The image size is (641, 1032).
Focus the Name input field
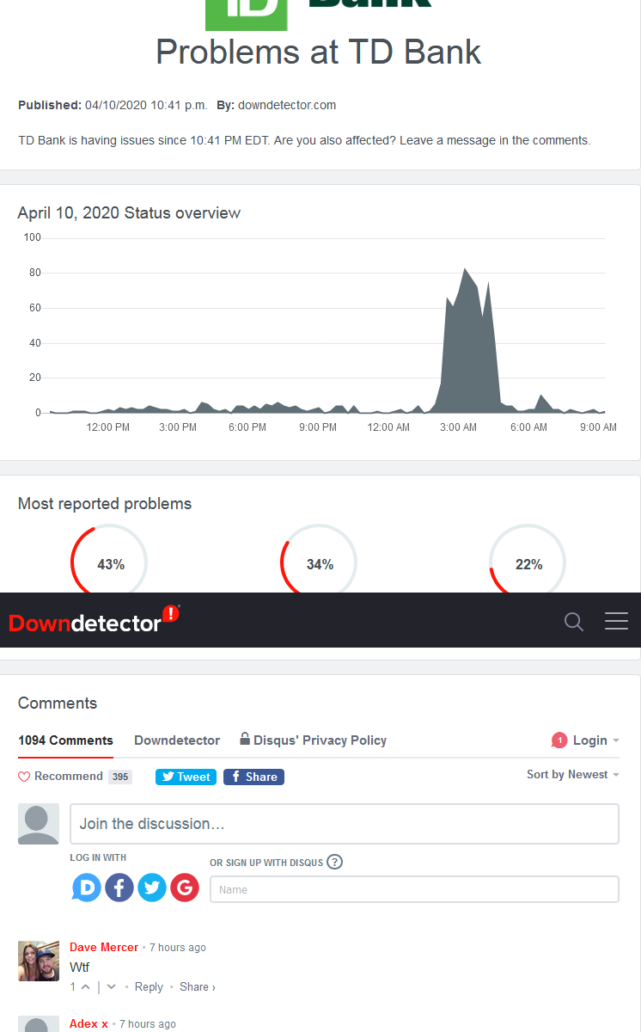[414, 889]
